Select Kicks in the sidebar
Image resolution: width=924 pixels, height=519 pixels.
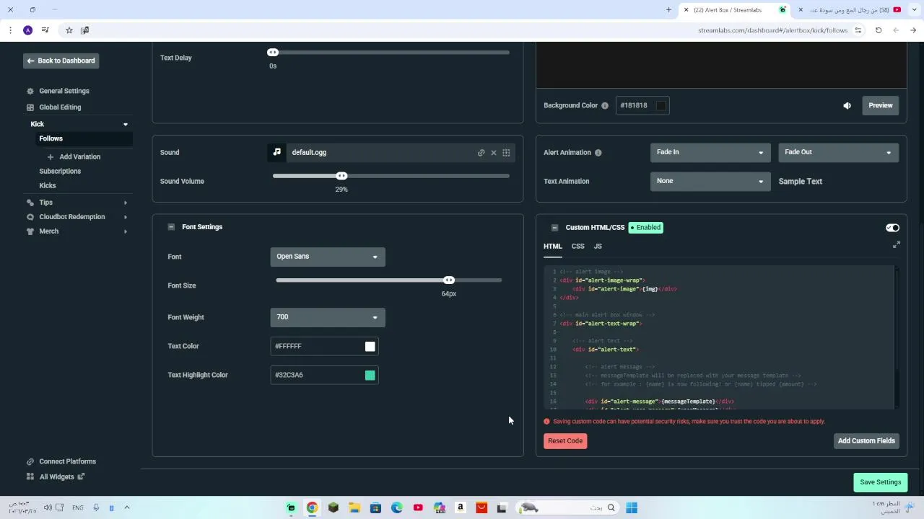point(48,185)
